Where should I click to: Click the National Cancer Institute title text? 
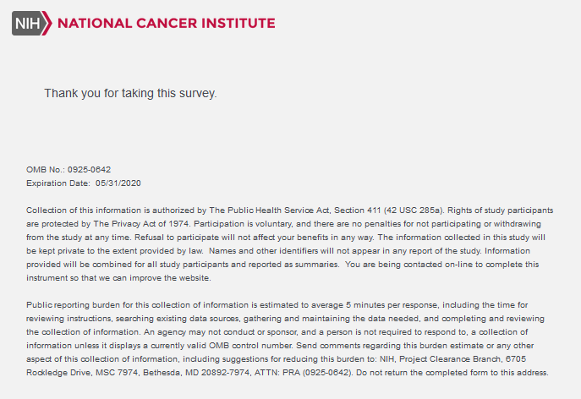(167, 24)
